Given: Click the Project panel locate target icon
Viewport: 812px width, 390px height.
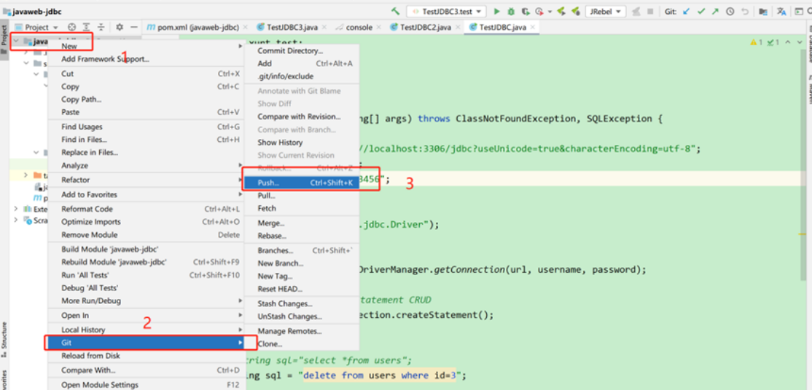Looking at the screenshot, I should (x=72, y=27).
